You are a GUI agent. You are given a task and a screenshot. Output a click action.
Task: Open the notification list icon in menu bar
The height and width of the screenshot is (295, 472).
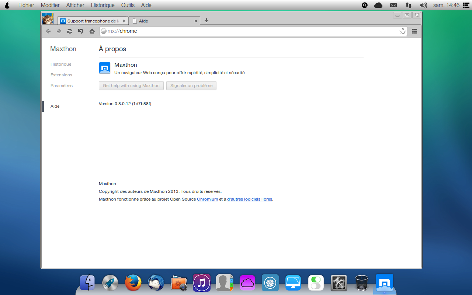pyautogui.click(x=466, y=5)
